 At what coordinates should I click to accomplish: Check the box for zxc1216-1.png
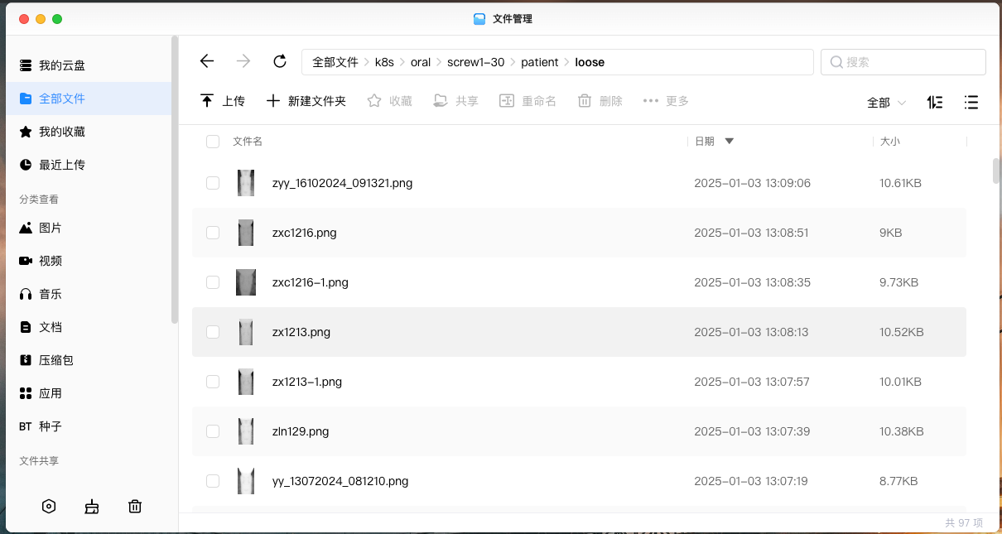pos(213,282)
